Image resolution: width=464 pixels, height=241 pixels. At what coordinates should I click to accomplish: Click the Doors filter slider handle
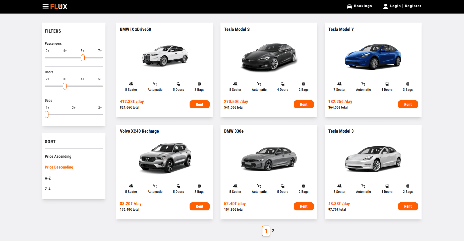click(65, 86)
